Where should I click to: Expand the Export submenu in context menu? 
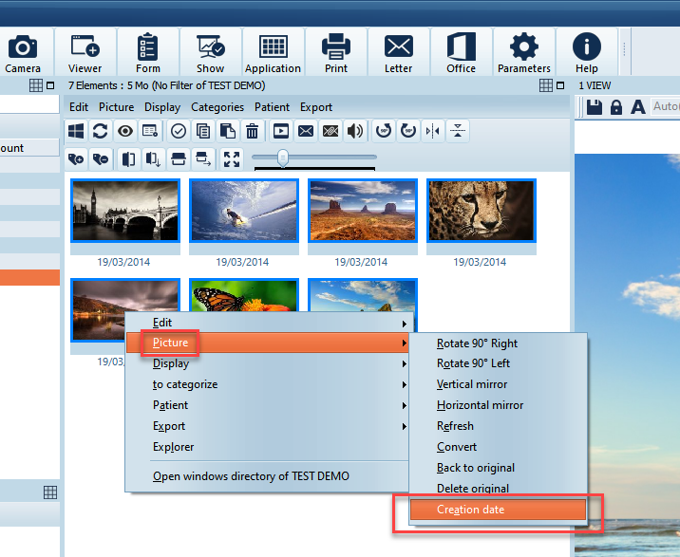(x=169, y=426)
